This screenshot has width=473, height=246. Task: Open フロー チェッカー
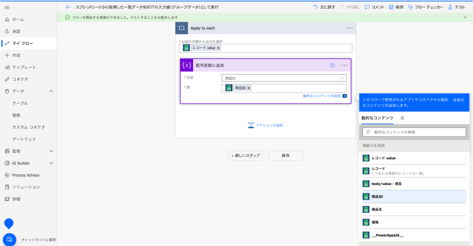(425, 7)
